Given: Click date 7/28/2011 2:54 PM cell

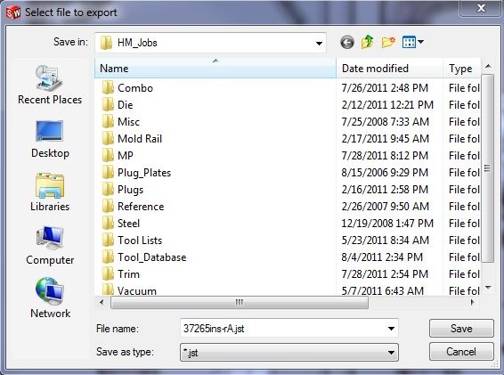Looking at the screenshot, I should 385,274.
